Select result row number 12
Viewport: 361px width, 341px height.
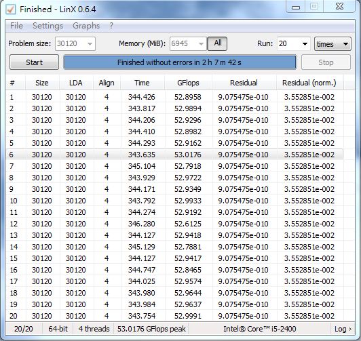(x=174, y=224)
